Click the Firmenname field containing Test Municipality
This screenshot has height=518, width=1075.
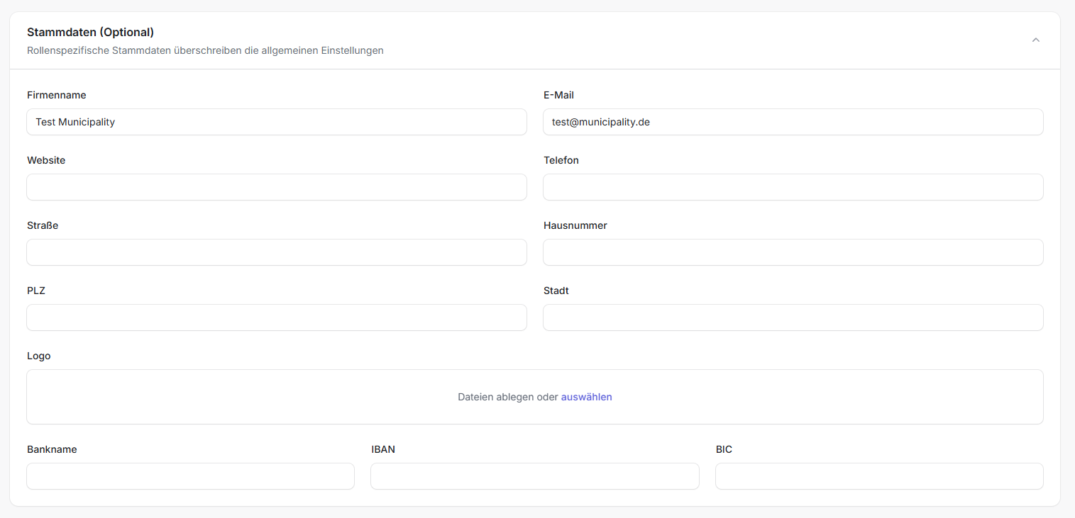pos(276,122)
